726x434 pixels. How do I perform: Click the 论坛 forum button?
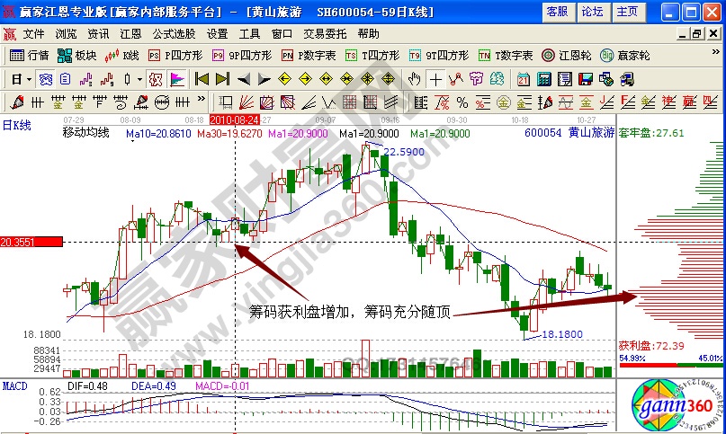click(592, 12)
